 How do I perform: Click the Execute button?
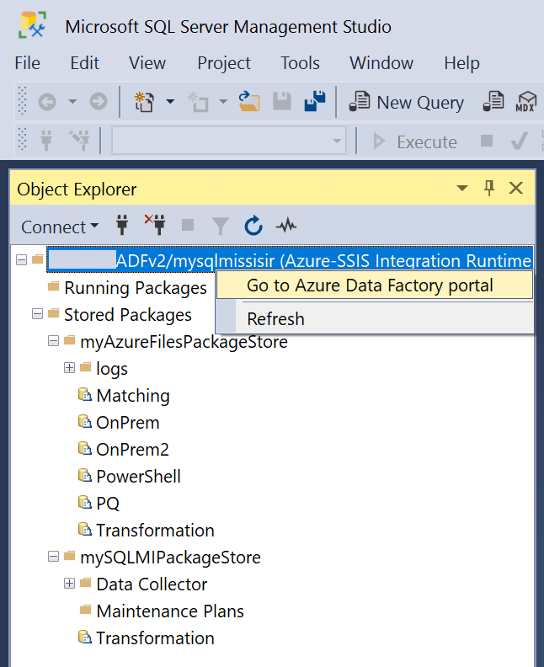coord(415,141)
